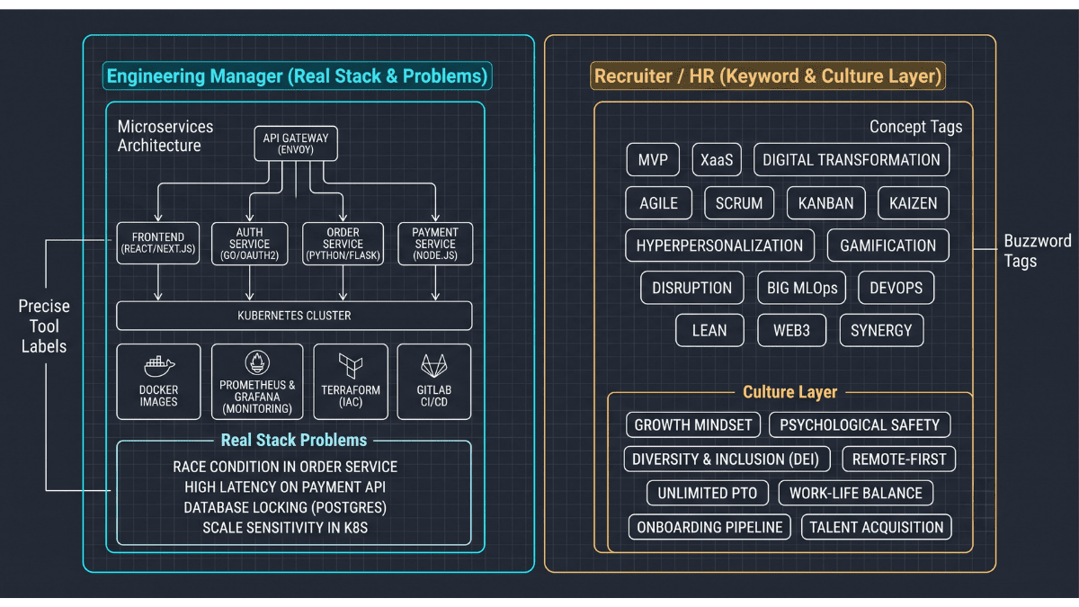Select the Psychological Safety tag

(860, 425)
